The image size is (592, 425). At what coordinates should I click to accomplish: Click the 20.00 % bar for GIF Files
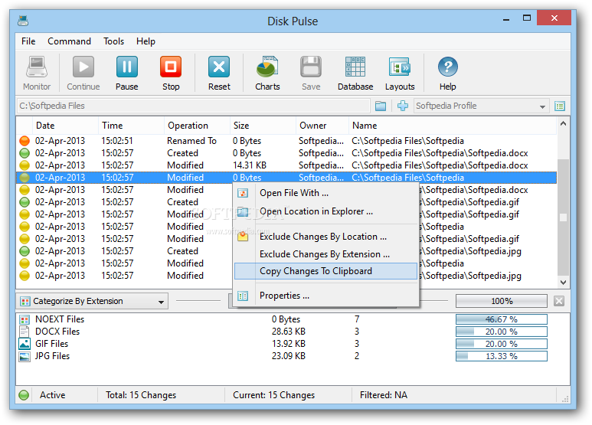click(x=502, y=344)
